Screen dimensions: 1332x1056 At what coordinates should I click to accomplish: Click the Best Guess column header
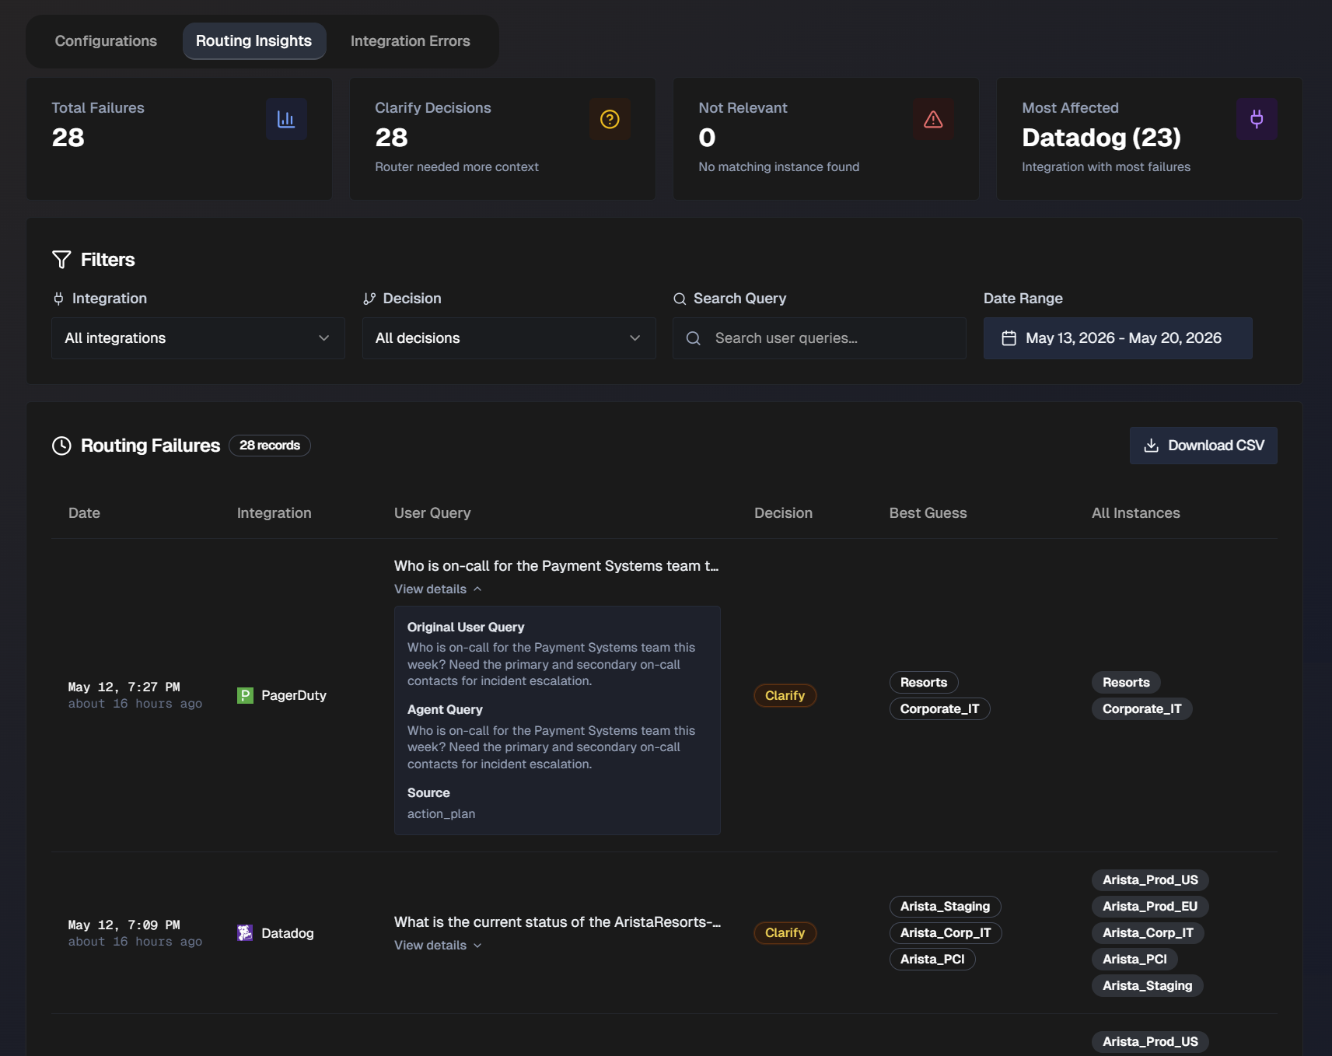(928, 513)
